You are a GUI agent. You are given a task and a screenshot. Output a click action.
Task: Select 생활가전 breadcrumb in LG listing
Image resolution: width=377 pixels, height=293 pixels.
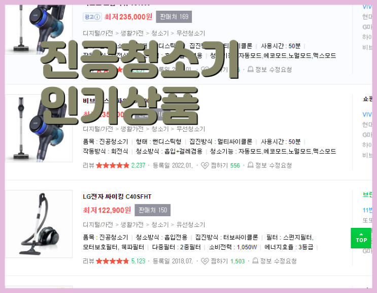pos(132,224)
